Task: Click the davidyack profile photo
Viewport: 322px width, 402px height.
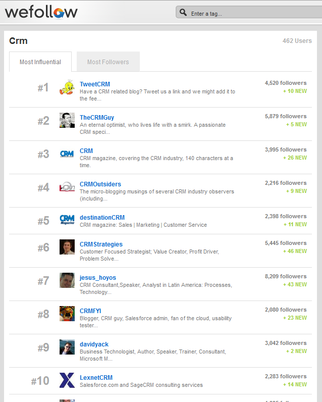Action: coord(67,347)
